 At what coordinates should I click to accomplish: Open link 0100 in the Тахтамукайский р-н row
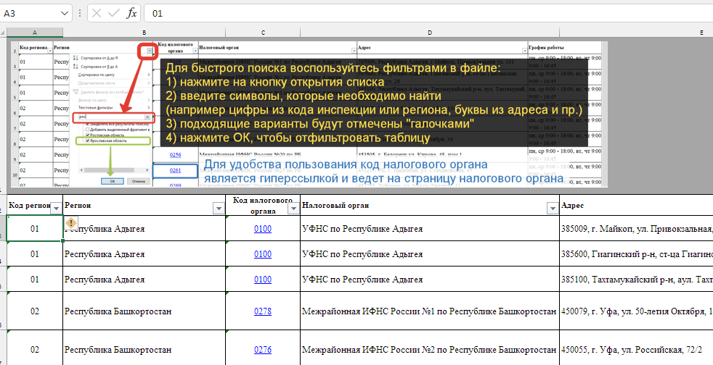(263, 280)
